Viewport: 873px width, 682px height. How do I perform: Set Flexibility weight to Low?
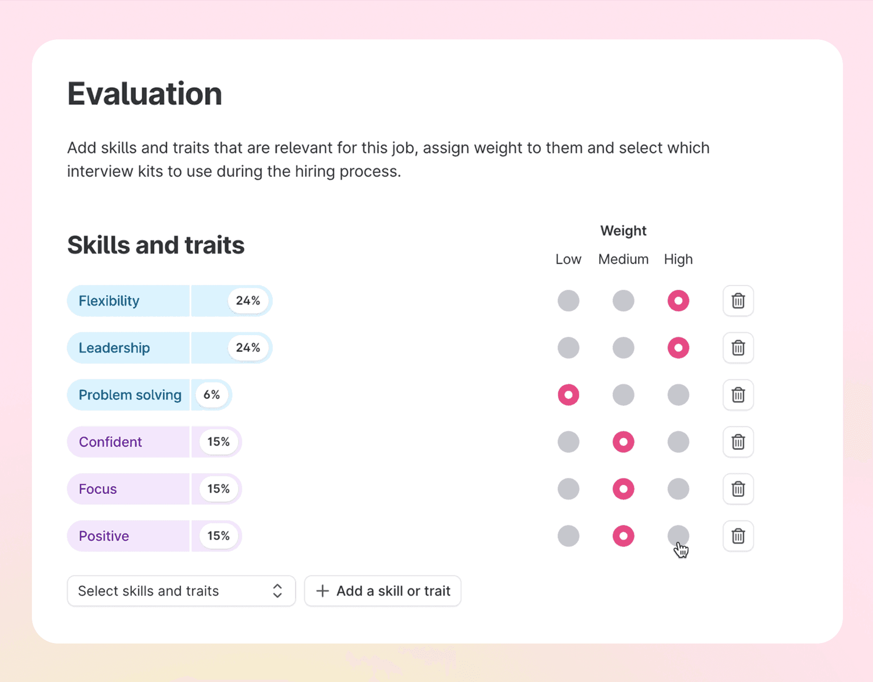[x=568, y=300]
